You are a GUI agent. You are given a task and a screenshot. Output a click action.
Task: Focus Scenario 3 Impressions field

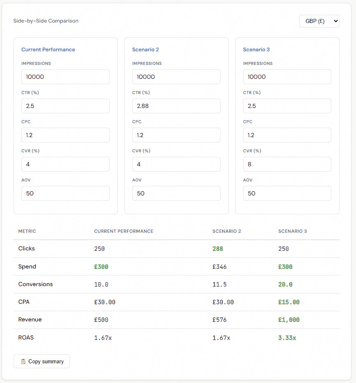coord(287,77)
